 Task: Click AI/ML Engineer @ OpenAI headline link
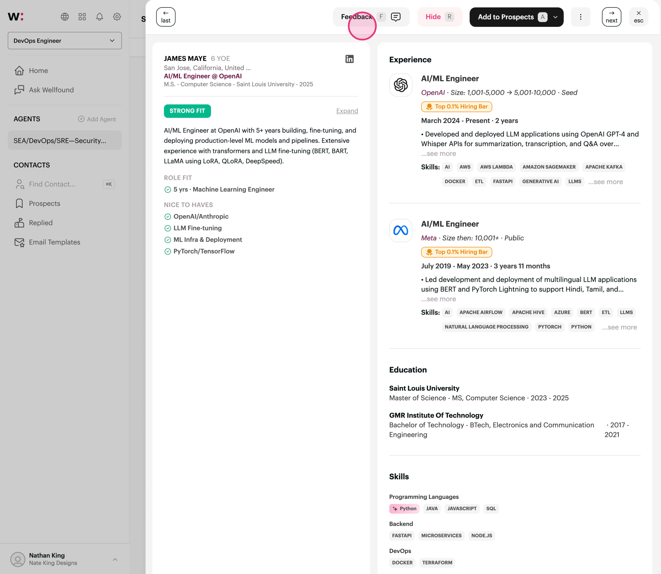(x=203, y=76)
